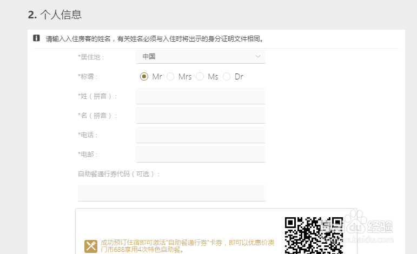Click the *姓（拼音） label
The width and height of the screenshot is (417, 254).
click(x=97, y=96)
